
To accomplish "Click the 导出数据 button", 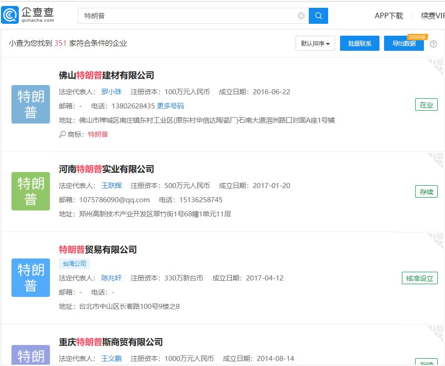I will tap(404, 43).
